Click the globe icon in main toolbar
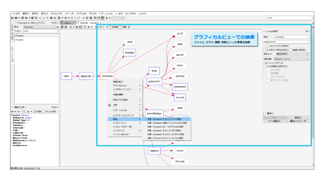 (x=87, y=18)
